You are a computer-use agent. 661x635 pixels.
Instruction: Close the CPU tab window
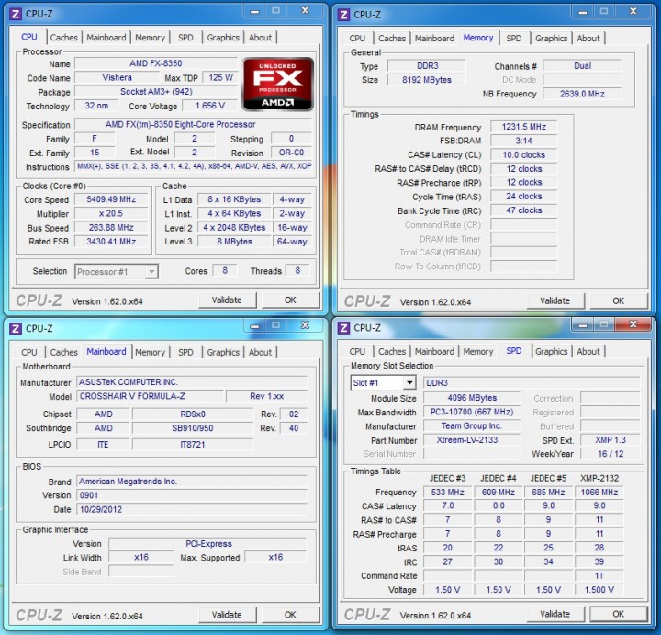click(305, 11)
